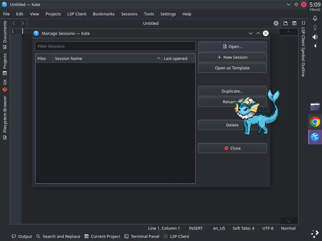
Task: Open the UTF-8 encoding selector
Action: (268, 228)
